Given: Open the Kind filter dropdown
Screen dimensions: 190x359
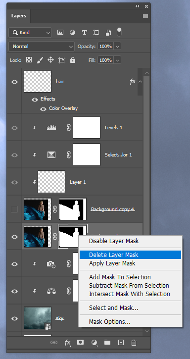Looking at the screenshot, I should click(30, 33).
